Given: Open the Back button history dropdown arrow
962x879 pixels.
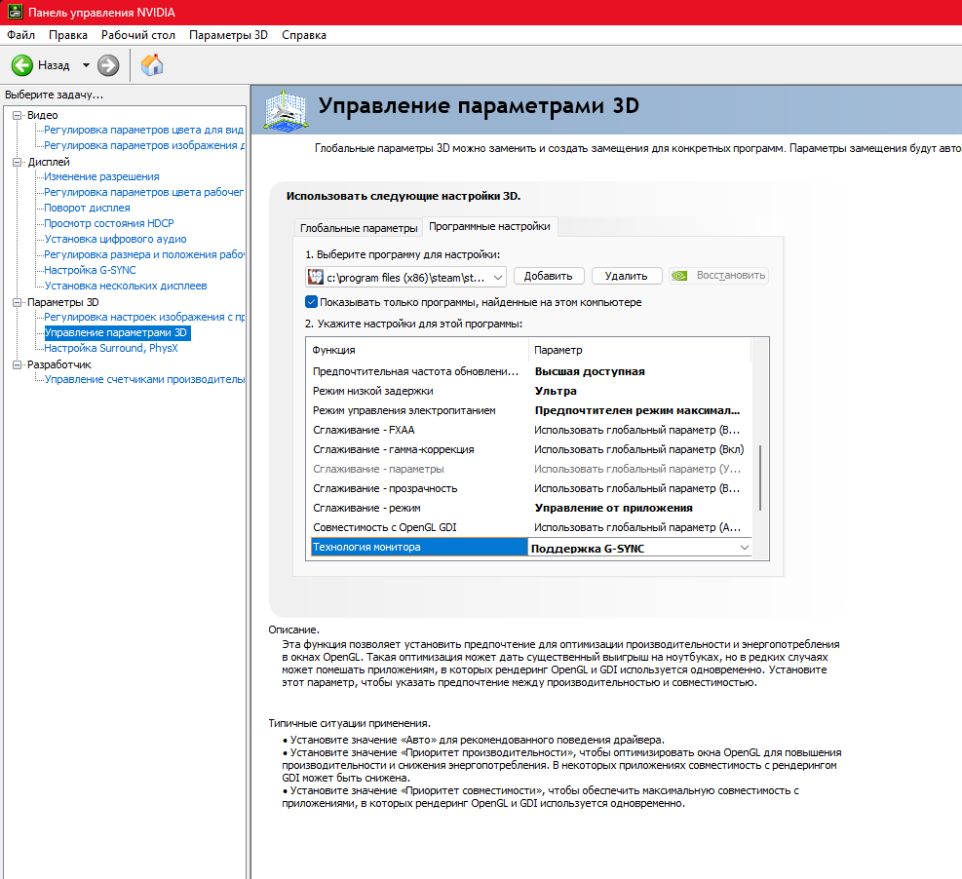Looking at the screenshot, I should pyautogui.click(x=86, y=65).
